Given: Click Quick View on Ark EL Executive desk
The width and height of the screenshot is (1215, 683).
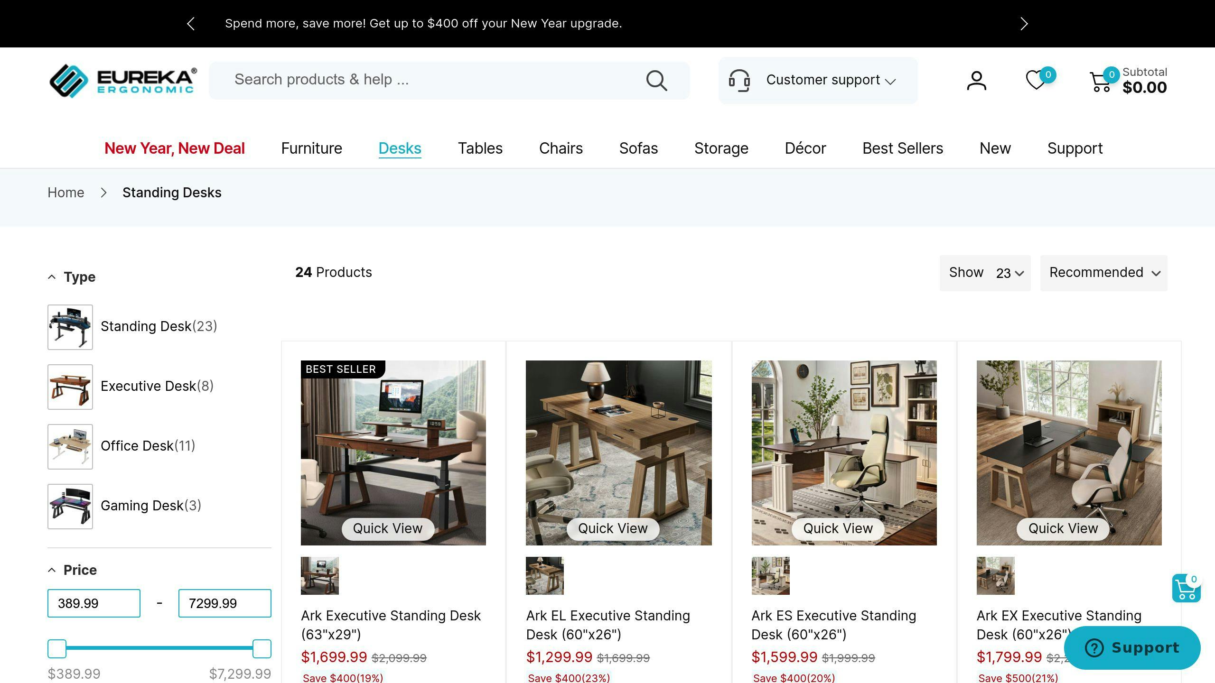Looking at the screenshot, I should click(613, 528).
